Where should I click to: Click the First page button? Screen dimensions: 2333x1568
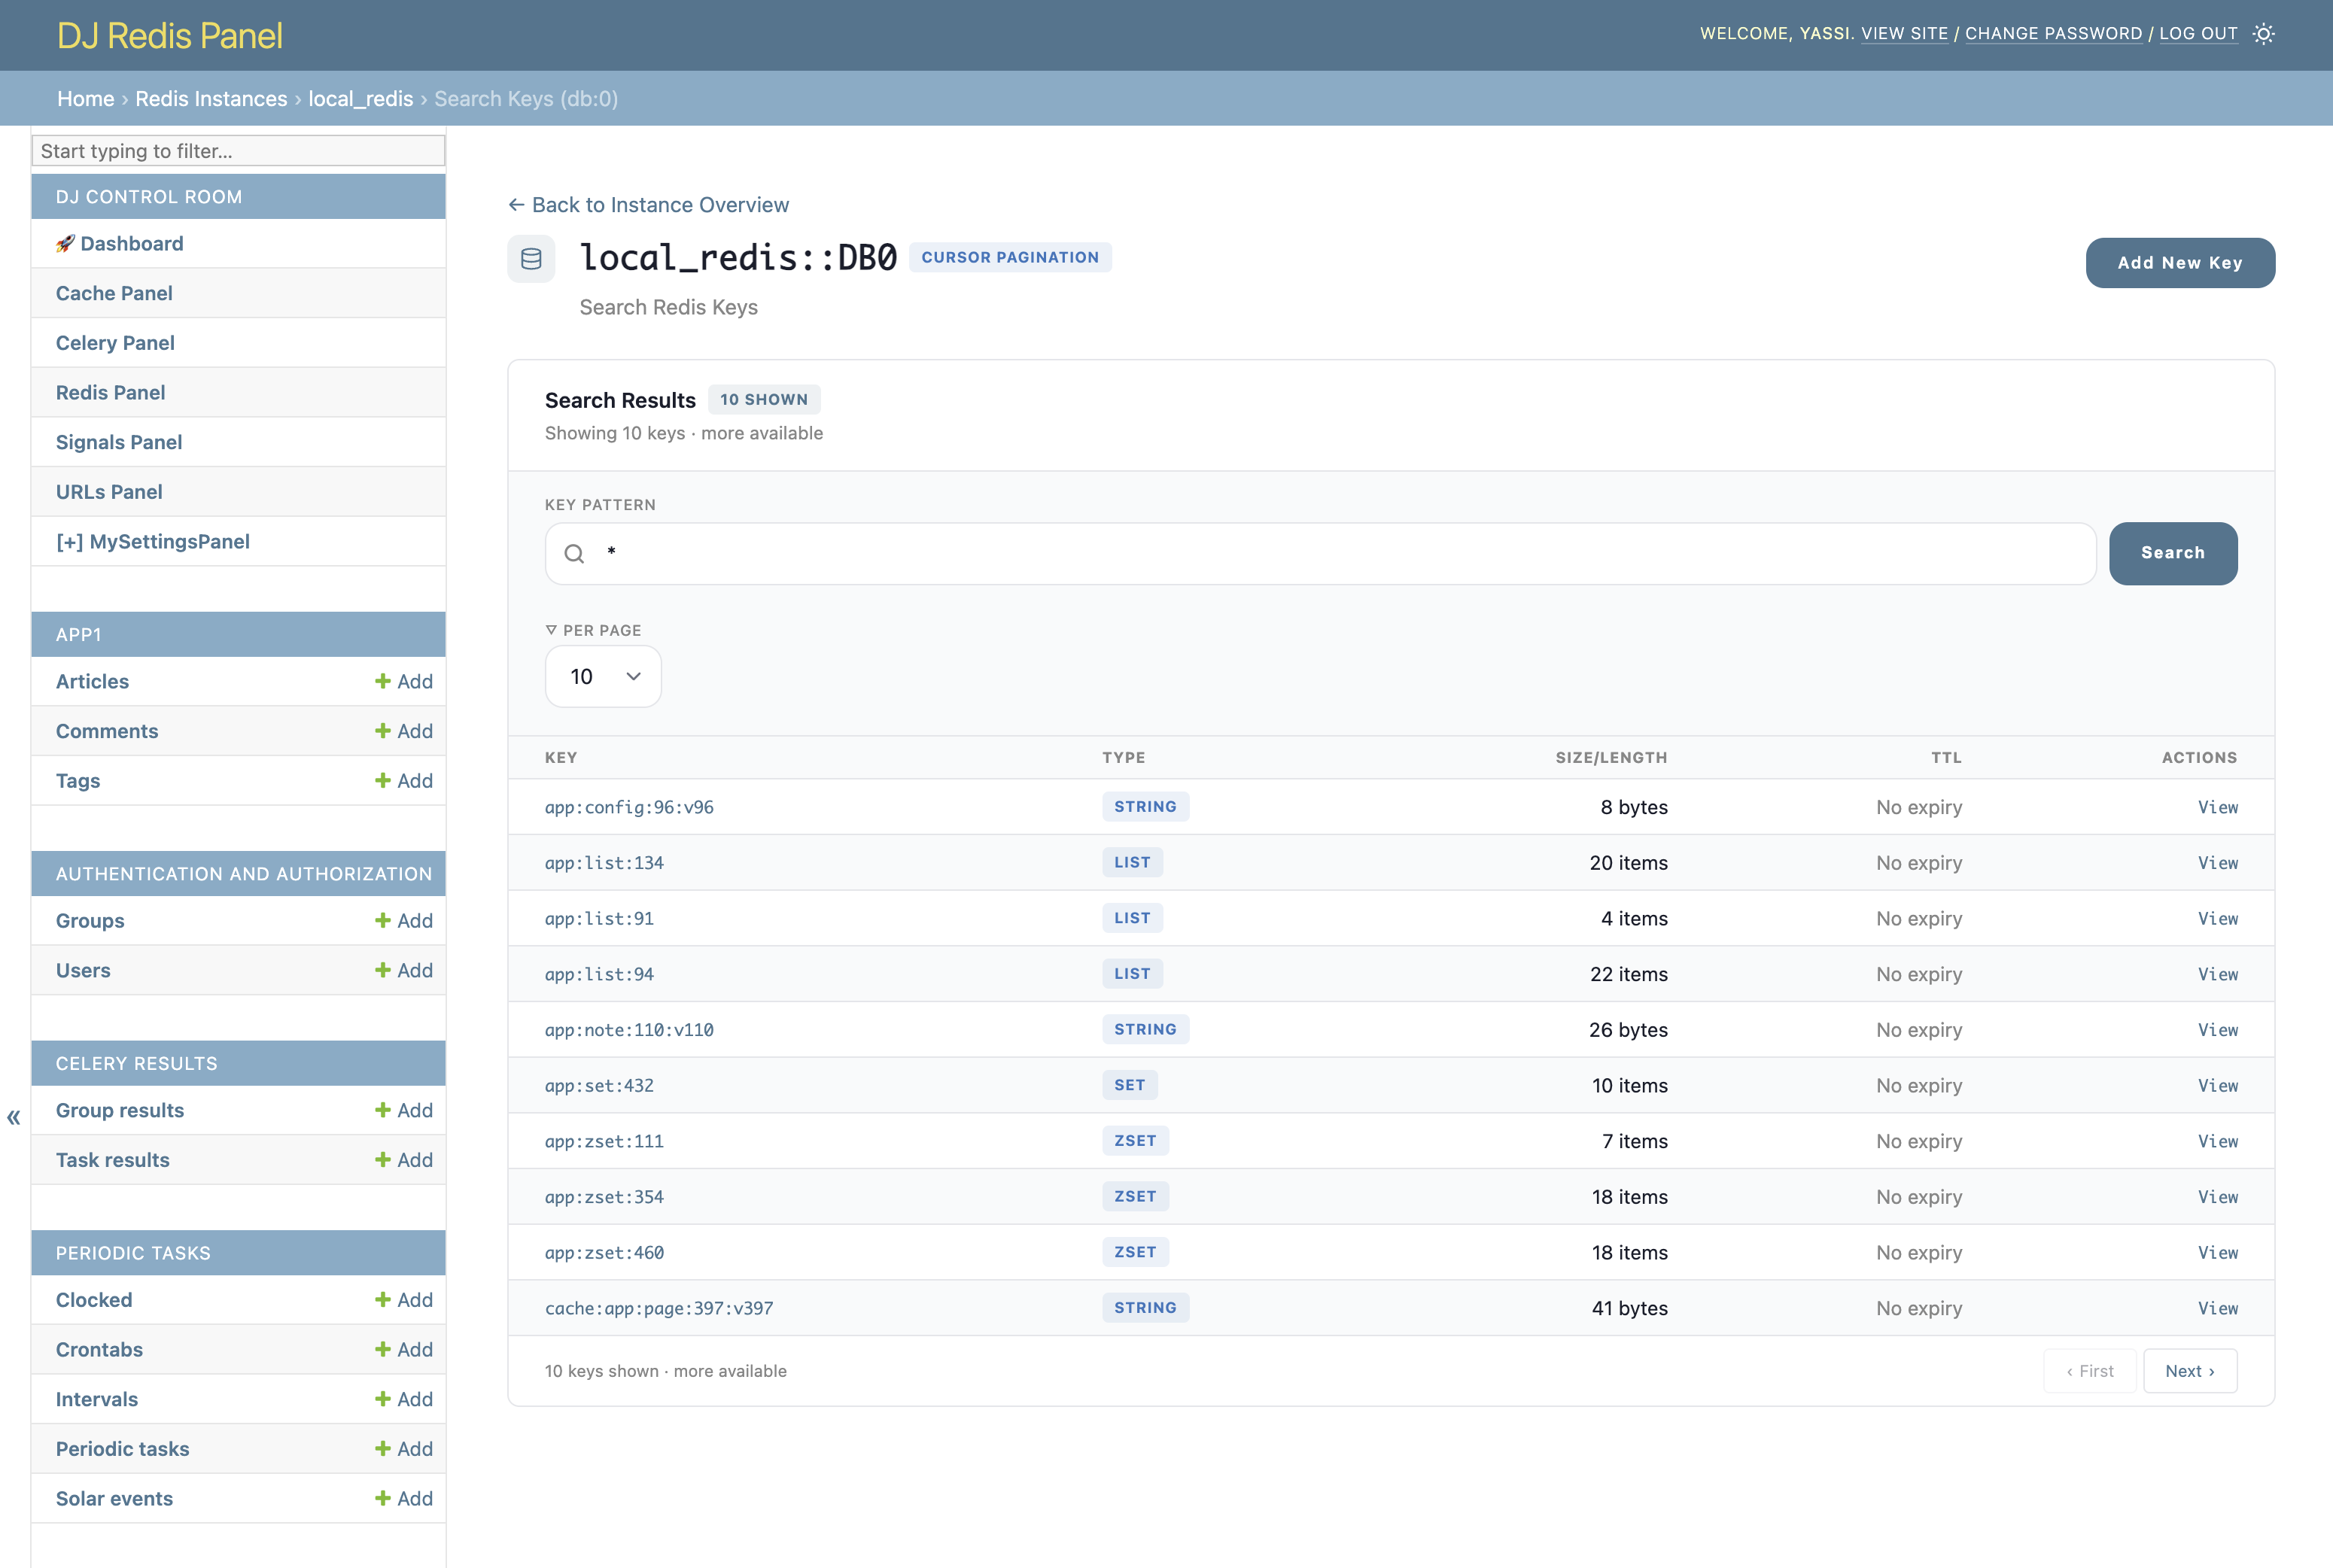pos(2090,1371)
